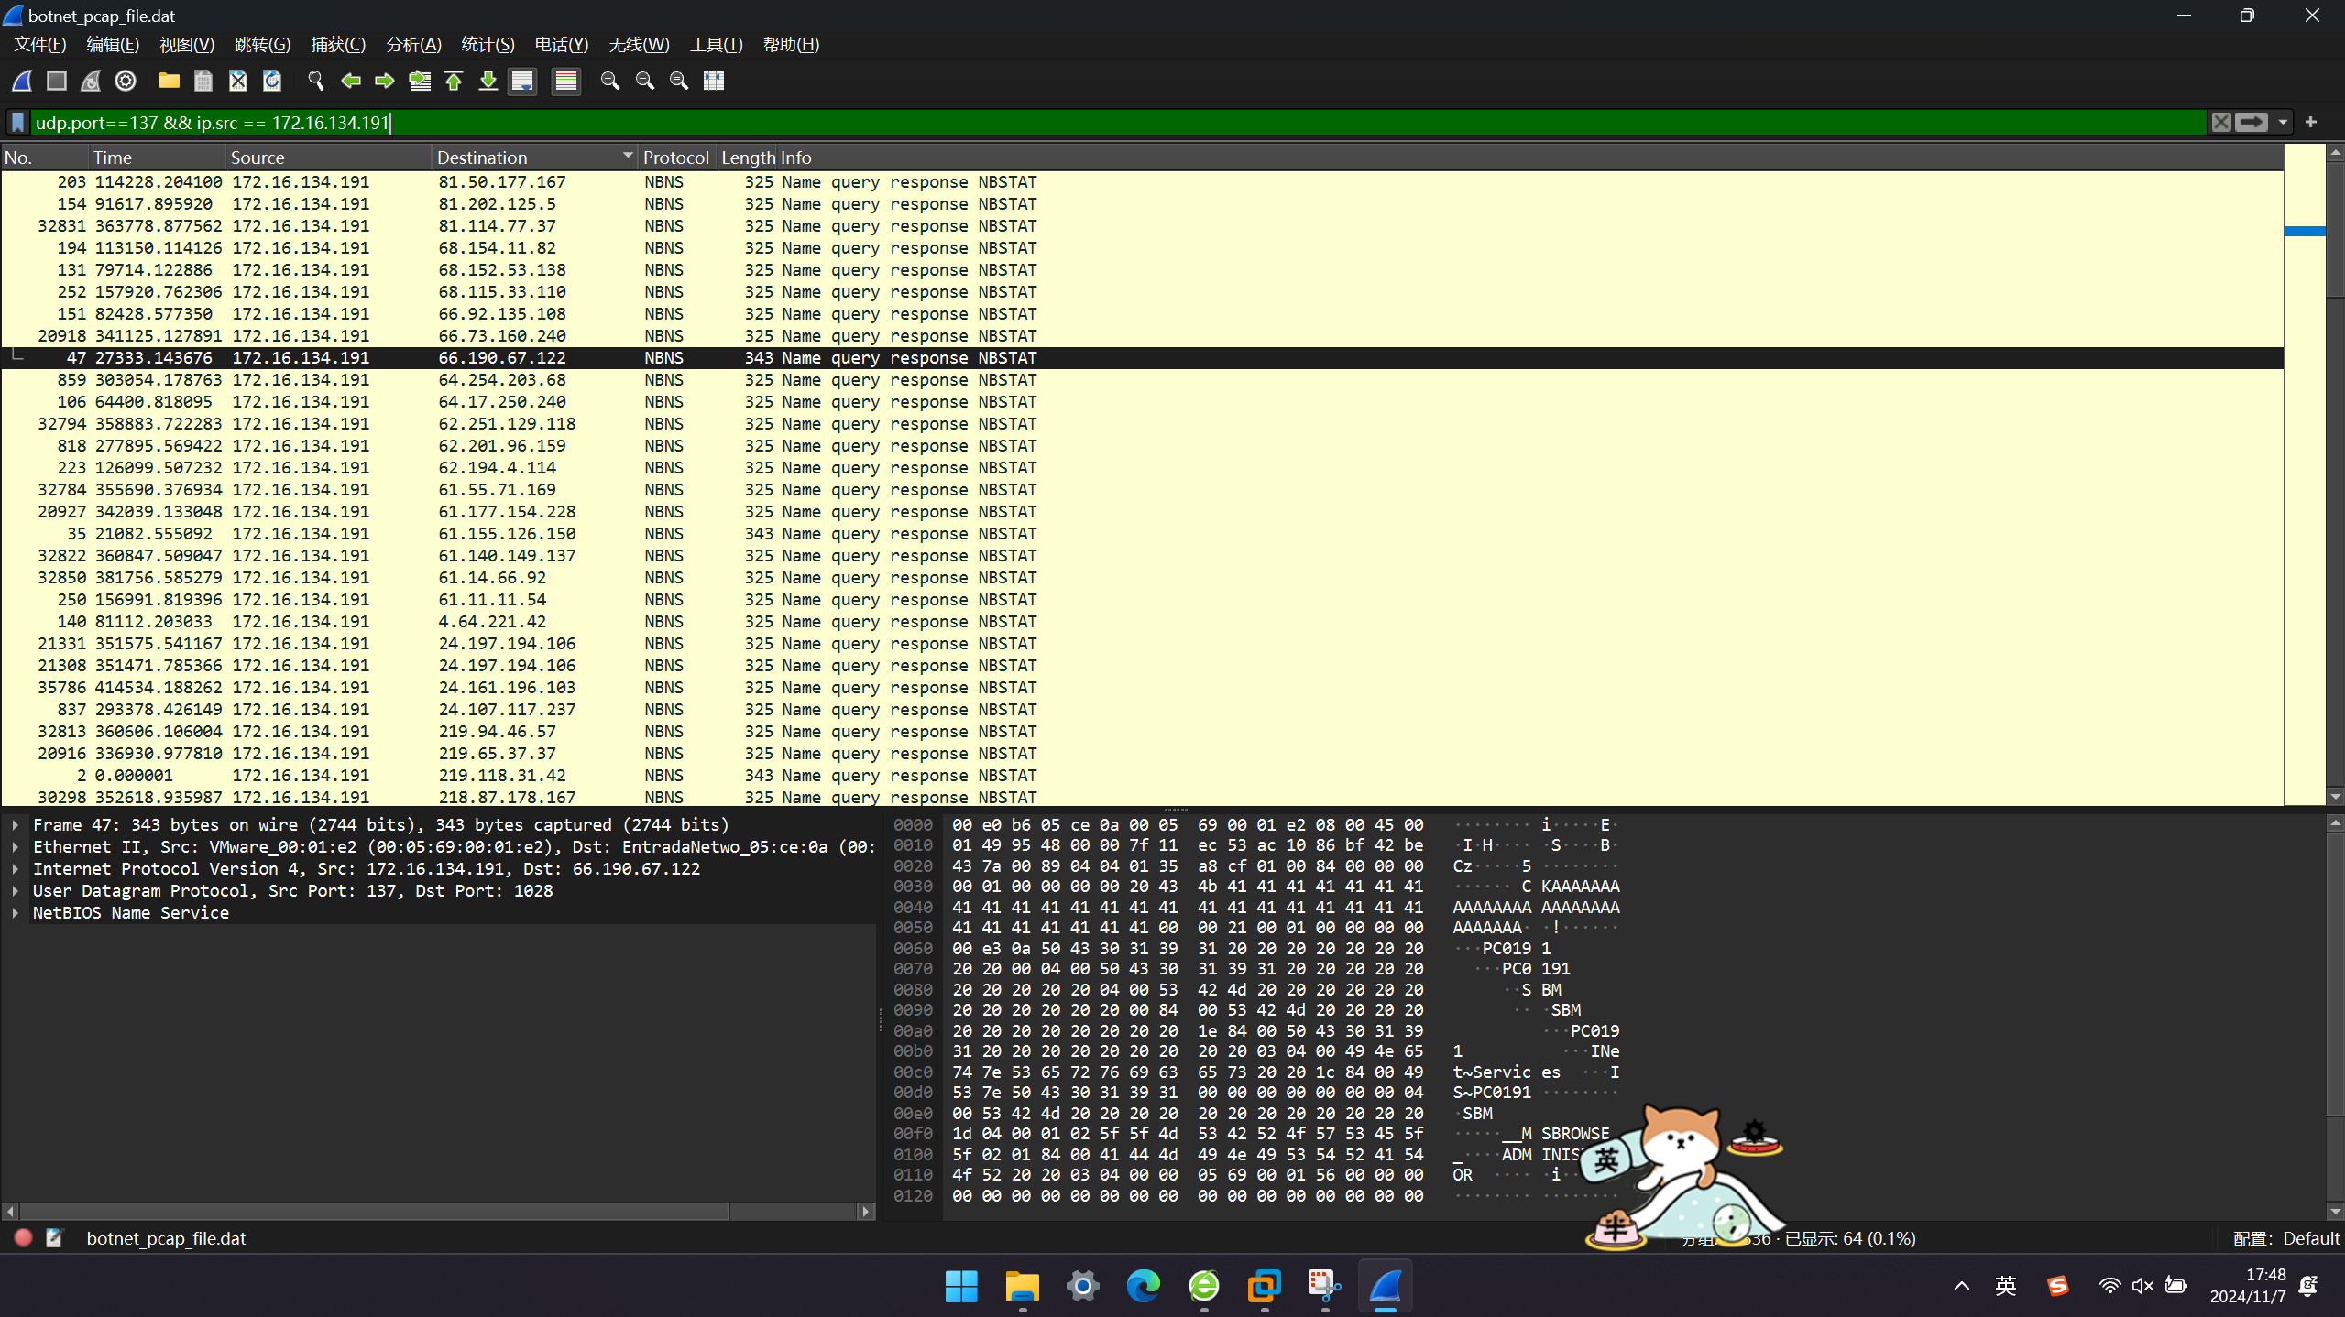The height and width of the screenshot is (1317, 2345).
Task: Toggle packet list colorization
Action: click(566, 81)
